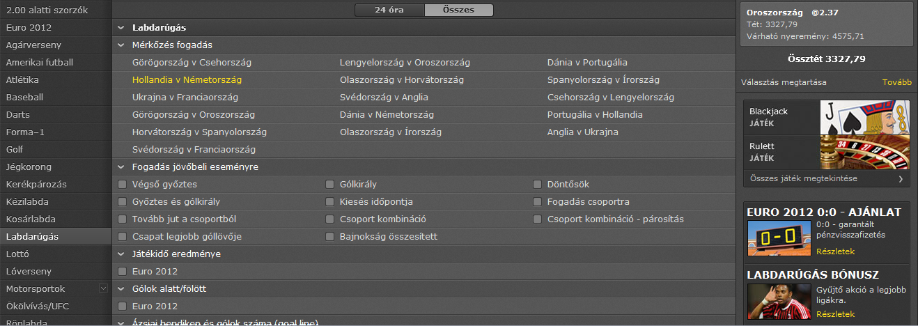Select the Kiesés időpontja checkbox
Screen dimensions: 918x326
click(330, 202)
